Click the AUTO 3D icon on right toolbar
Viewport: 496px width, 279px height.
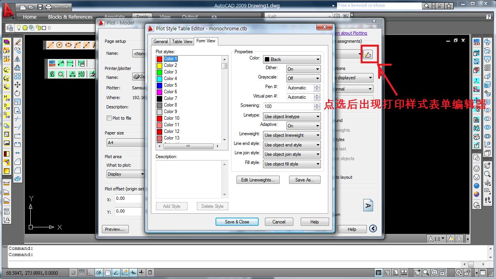click(477, 42)
